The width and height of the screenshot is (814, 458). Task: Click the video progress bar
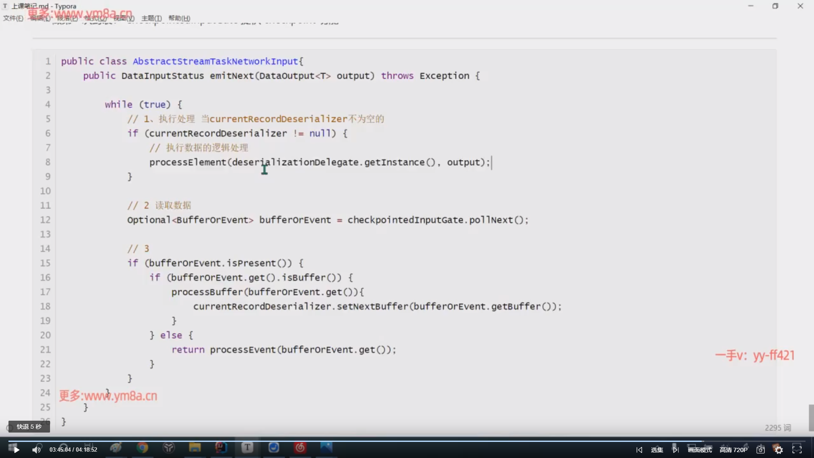(x=407, y=441)
